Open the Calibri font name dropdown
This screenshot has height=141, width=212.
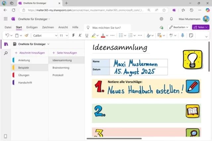45,35
